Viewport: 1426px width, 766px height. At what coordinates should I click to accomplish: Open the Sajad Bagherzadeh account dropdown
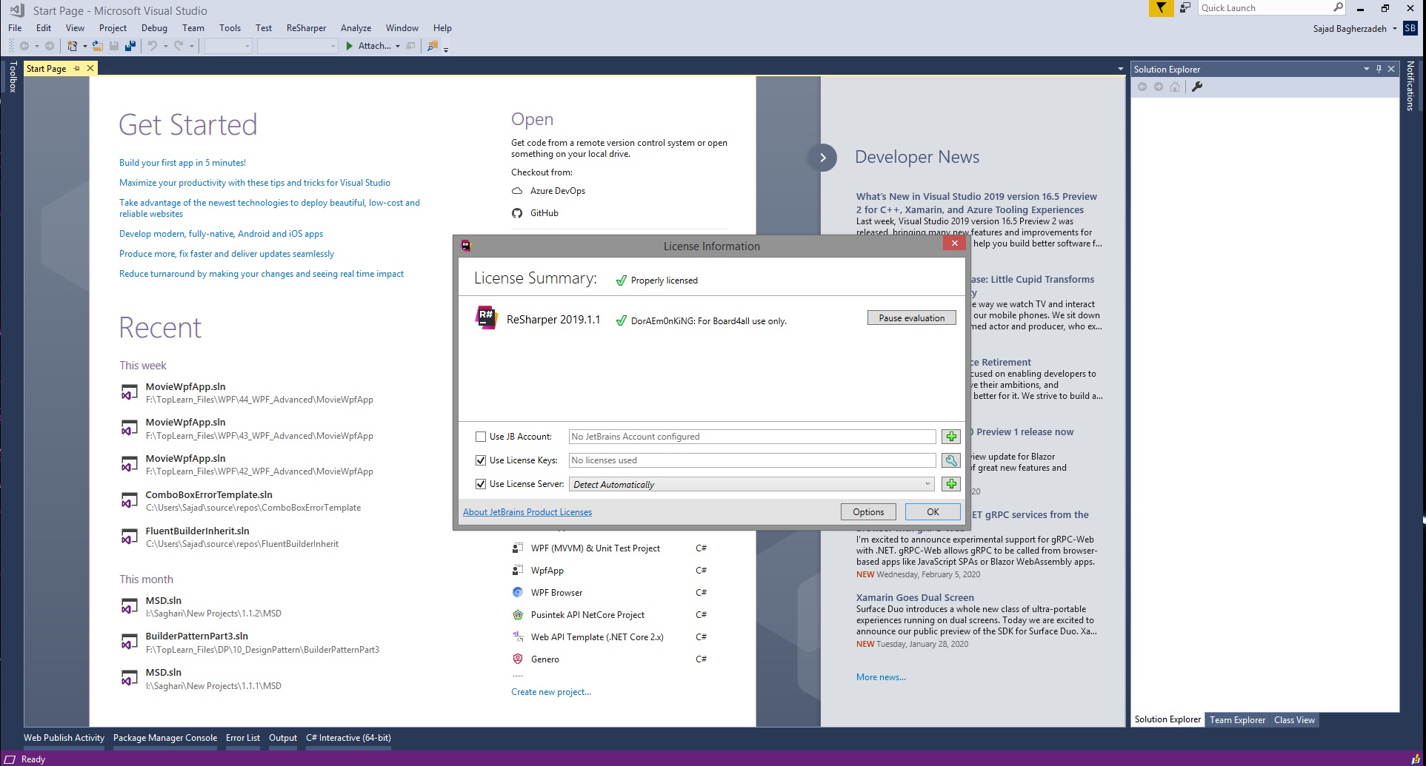tap(1394, 29)
